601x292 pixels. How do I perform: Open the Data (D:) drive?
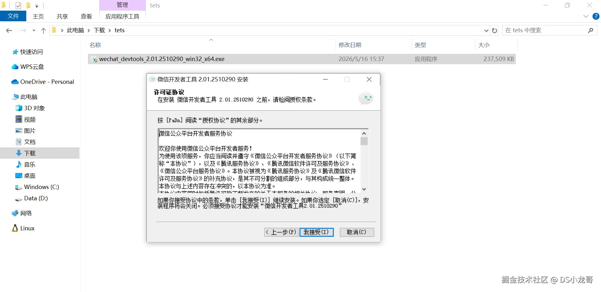[36, 198]
